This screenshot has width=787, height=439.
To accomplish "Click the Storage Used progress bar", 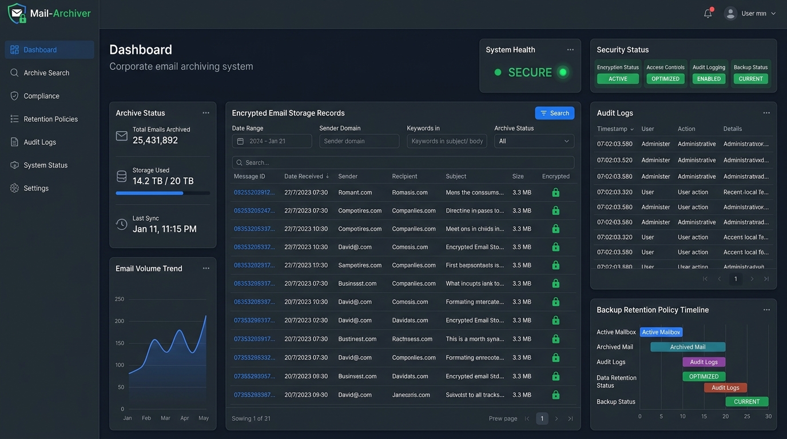I will coord(163,193).
